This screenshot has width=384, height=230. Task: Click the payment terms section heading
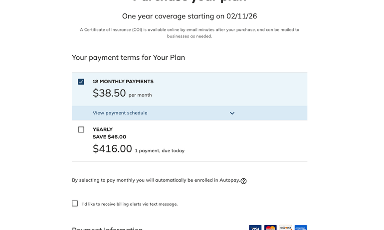click(x=128, y=57)
